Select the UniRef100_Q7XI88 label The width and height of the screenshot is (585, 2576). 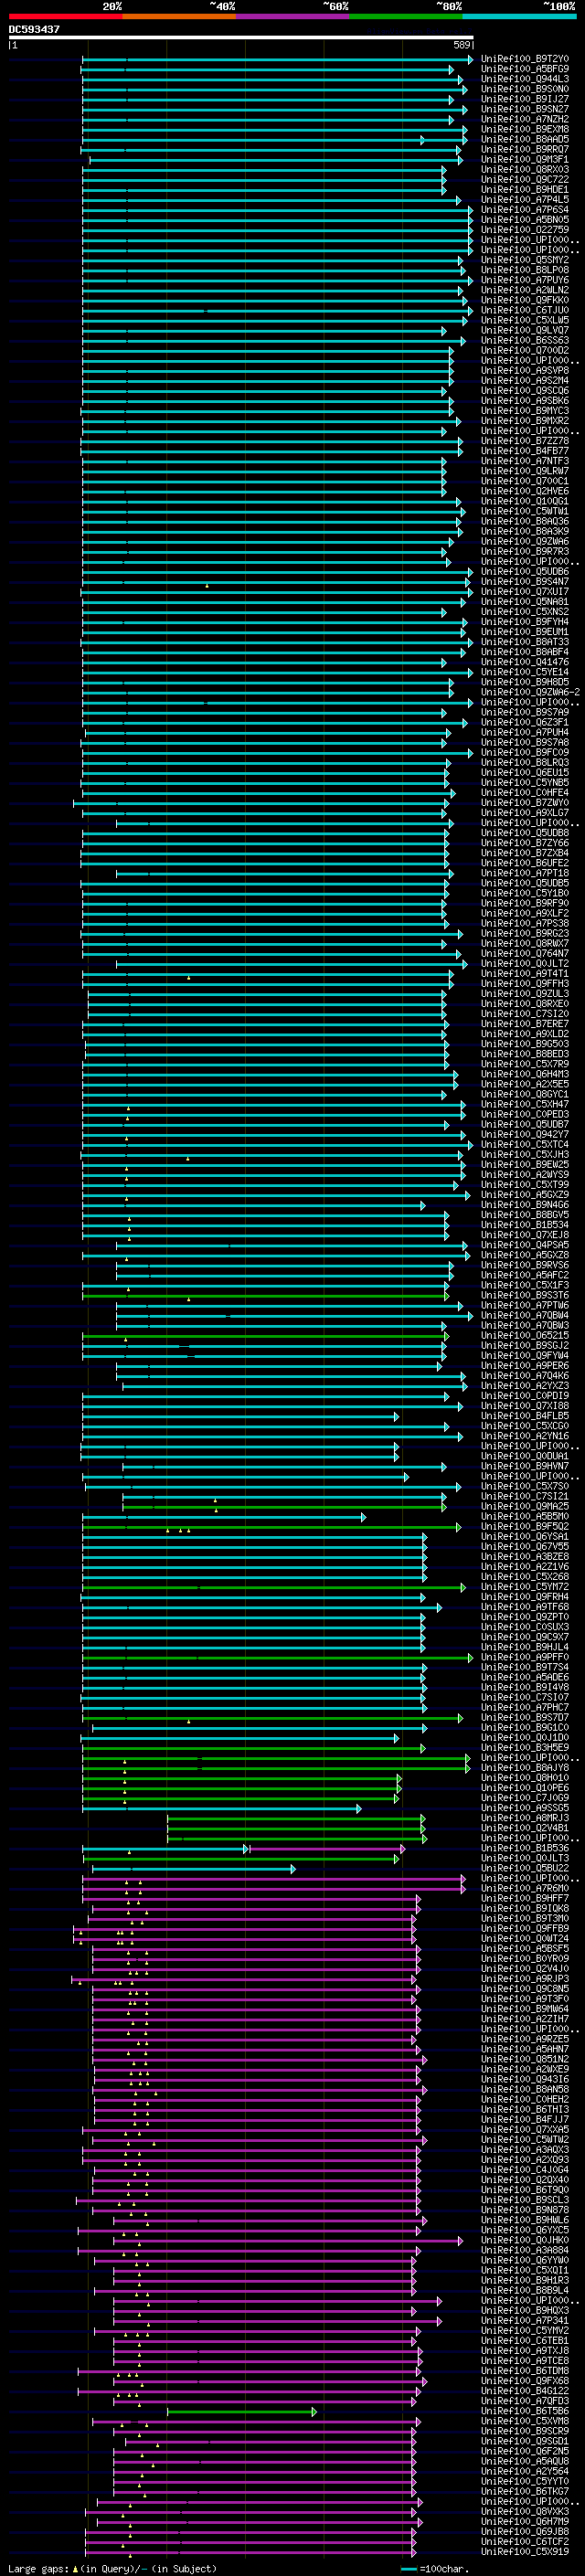point(525,1406)
